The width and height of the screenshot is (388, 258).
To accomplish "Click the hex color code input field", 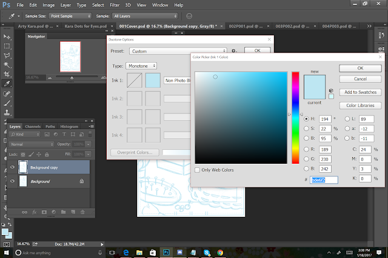I will click(x=323, y=179).
